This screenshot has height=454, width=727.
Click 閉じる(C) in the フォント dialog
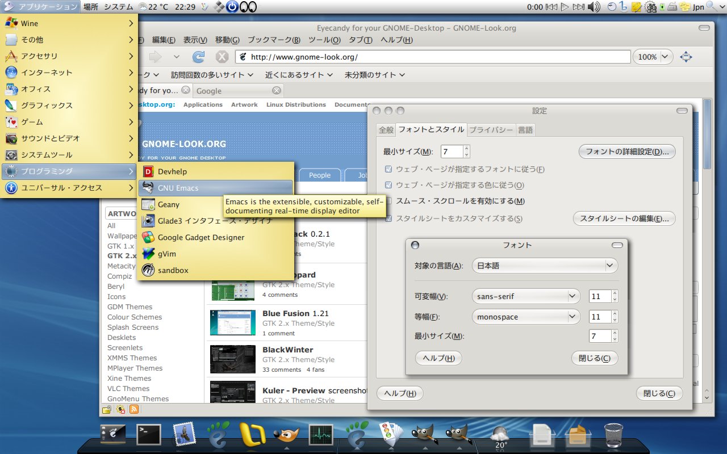[595, 358]
